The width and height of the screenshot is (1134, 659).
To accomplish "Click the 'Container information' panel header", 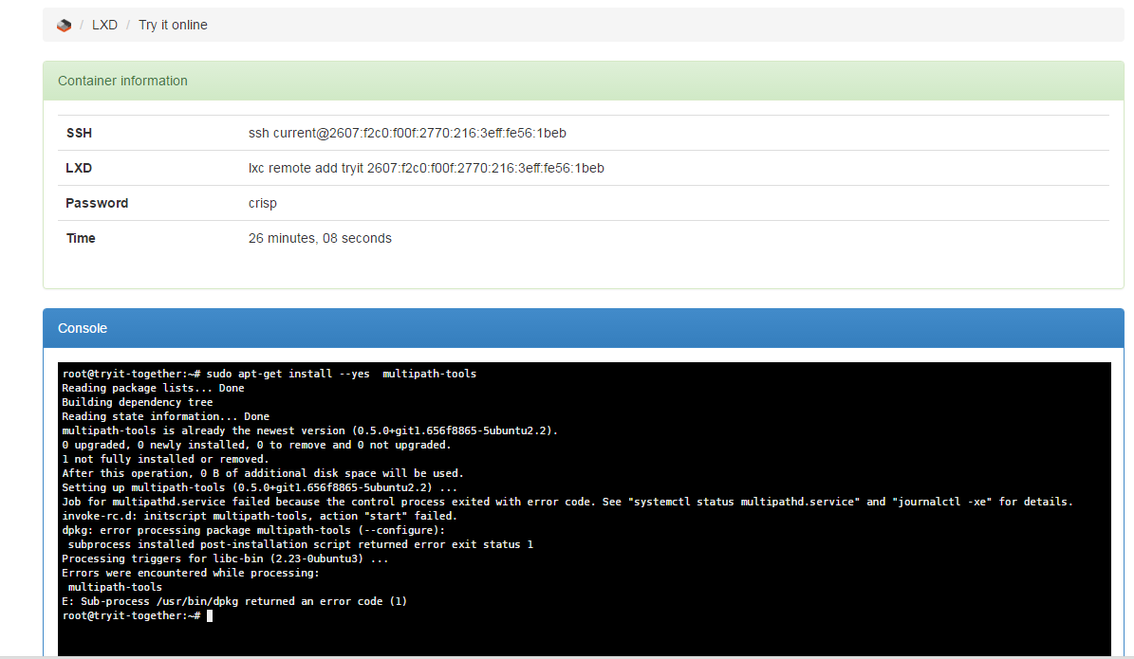I will click(x=583, y=81).
